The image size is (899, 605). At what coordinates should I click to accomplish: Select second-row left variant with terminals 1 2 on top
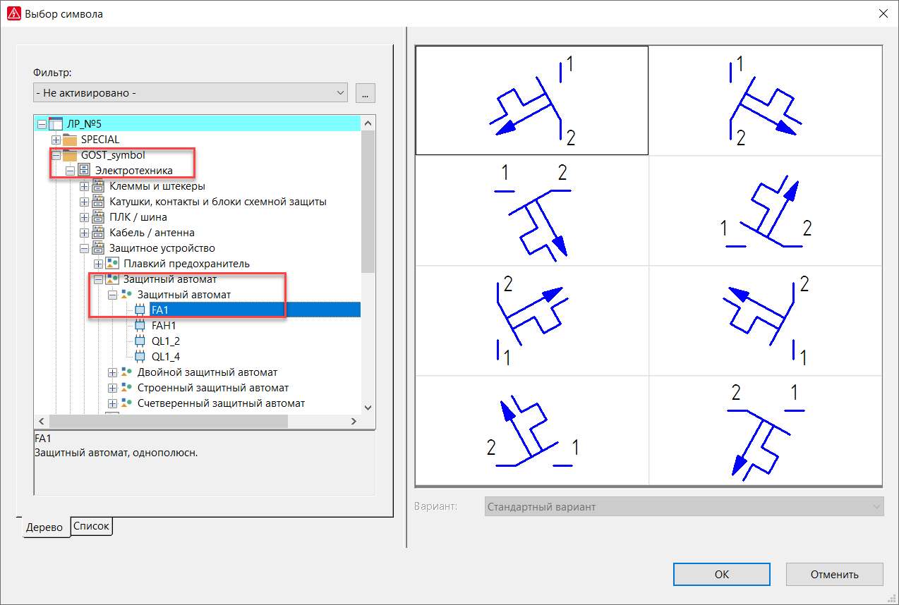[x=532, y=210]
